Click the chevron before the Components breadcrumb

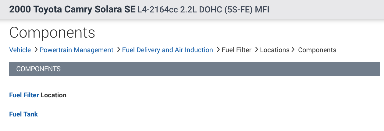pos(293,50)
